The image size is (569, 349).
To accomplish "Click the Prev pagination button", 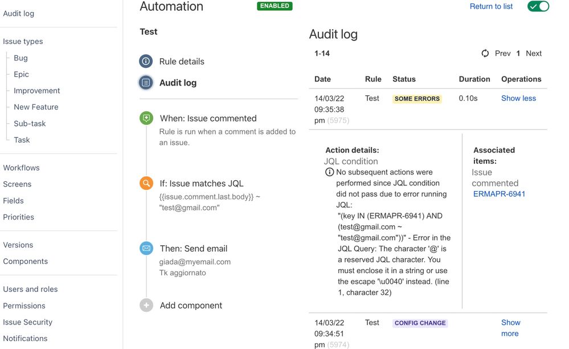I will [x=502, y=54].
